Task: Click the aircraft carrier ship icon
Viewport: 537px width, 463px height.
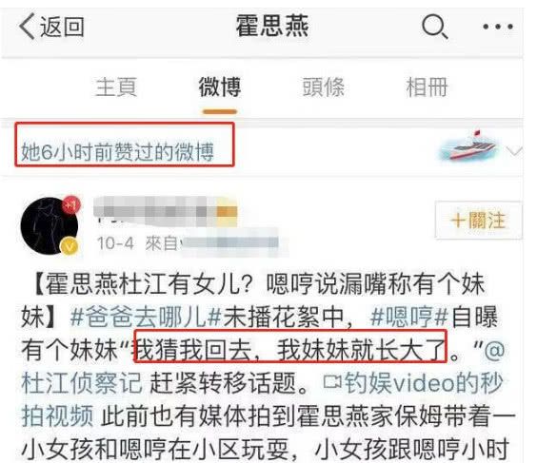Action: point(469,146)
